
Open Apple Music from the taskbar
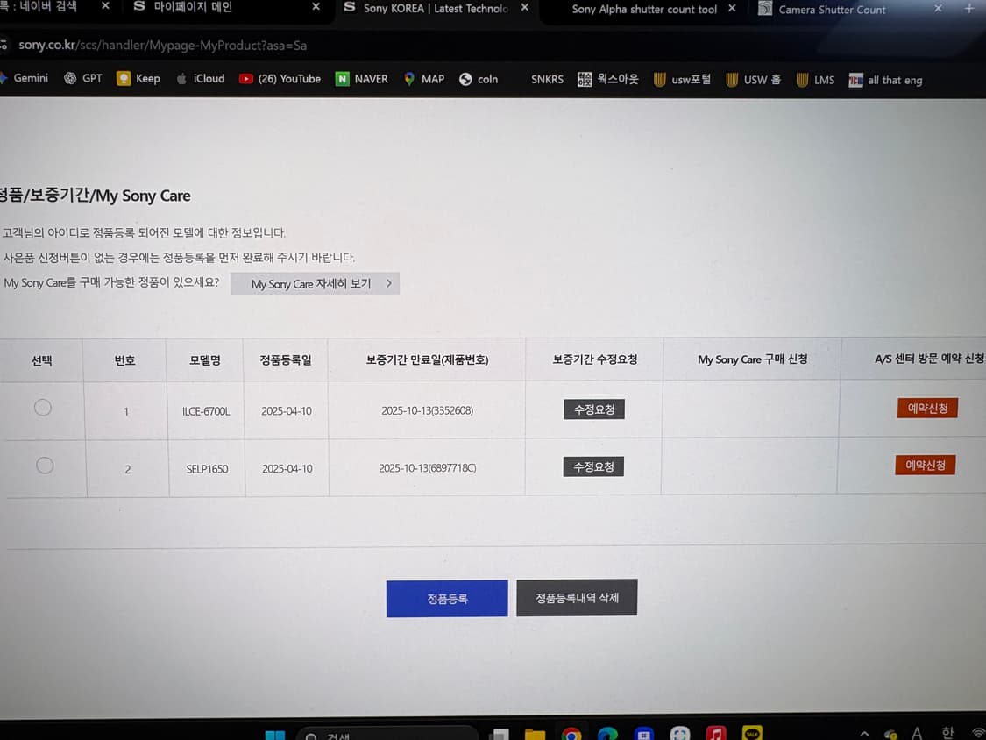[x=716, y=732]
